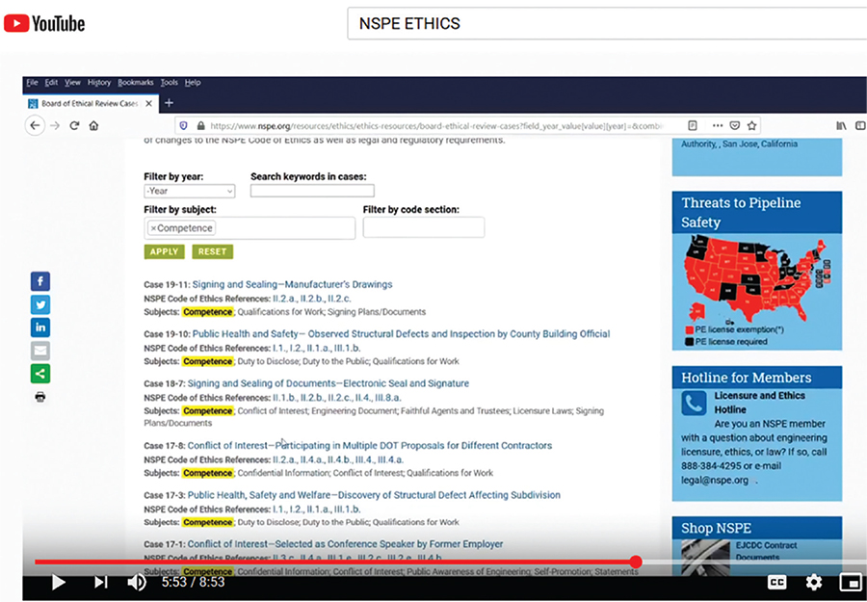The height and width of the screenshot is (602, 867).
Task: Go forward in browser
Action: point(55,125)
